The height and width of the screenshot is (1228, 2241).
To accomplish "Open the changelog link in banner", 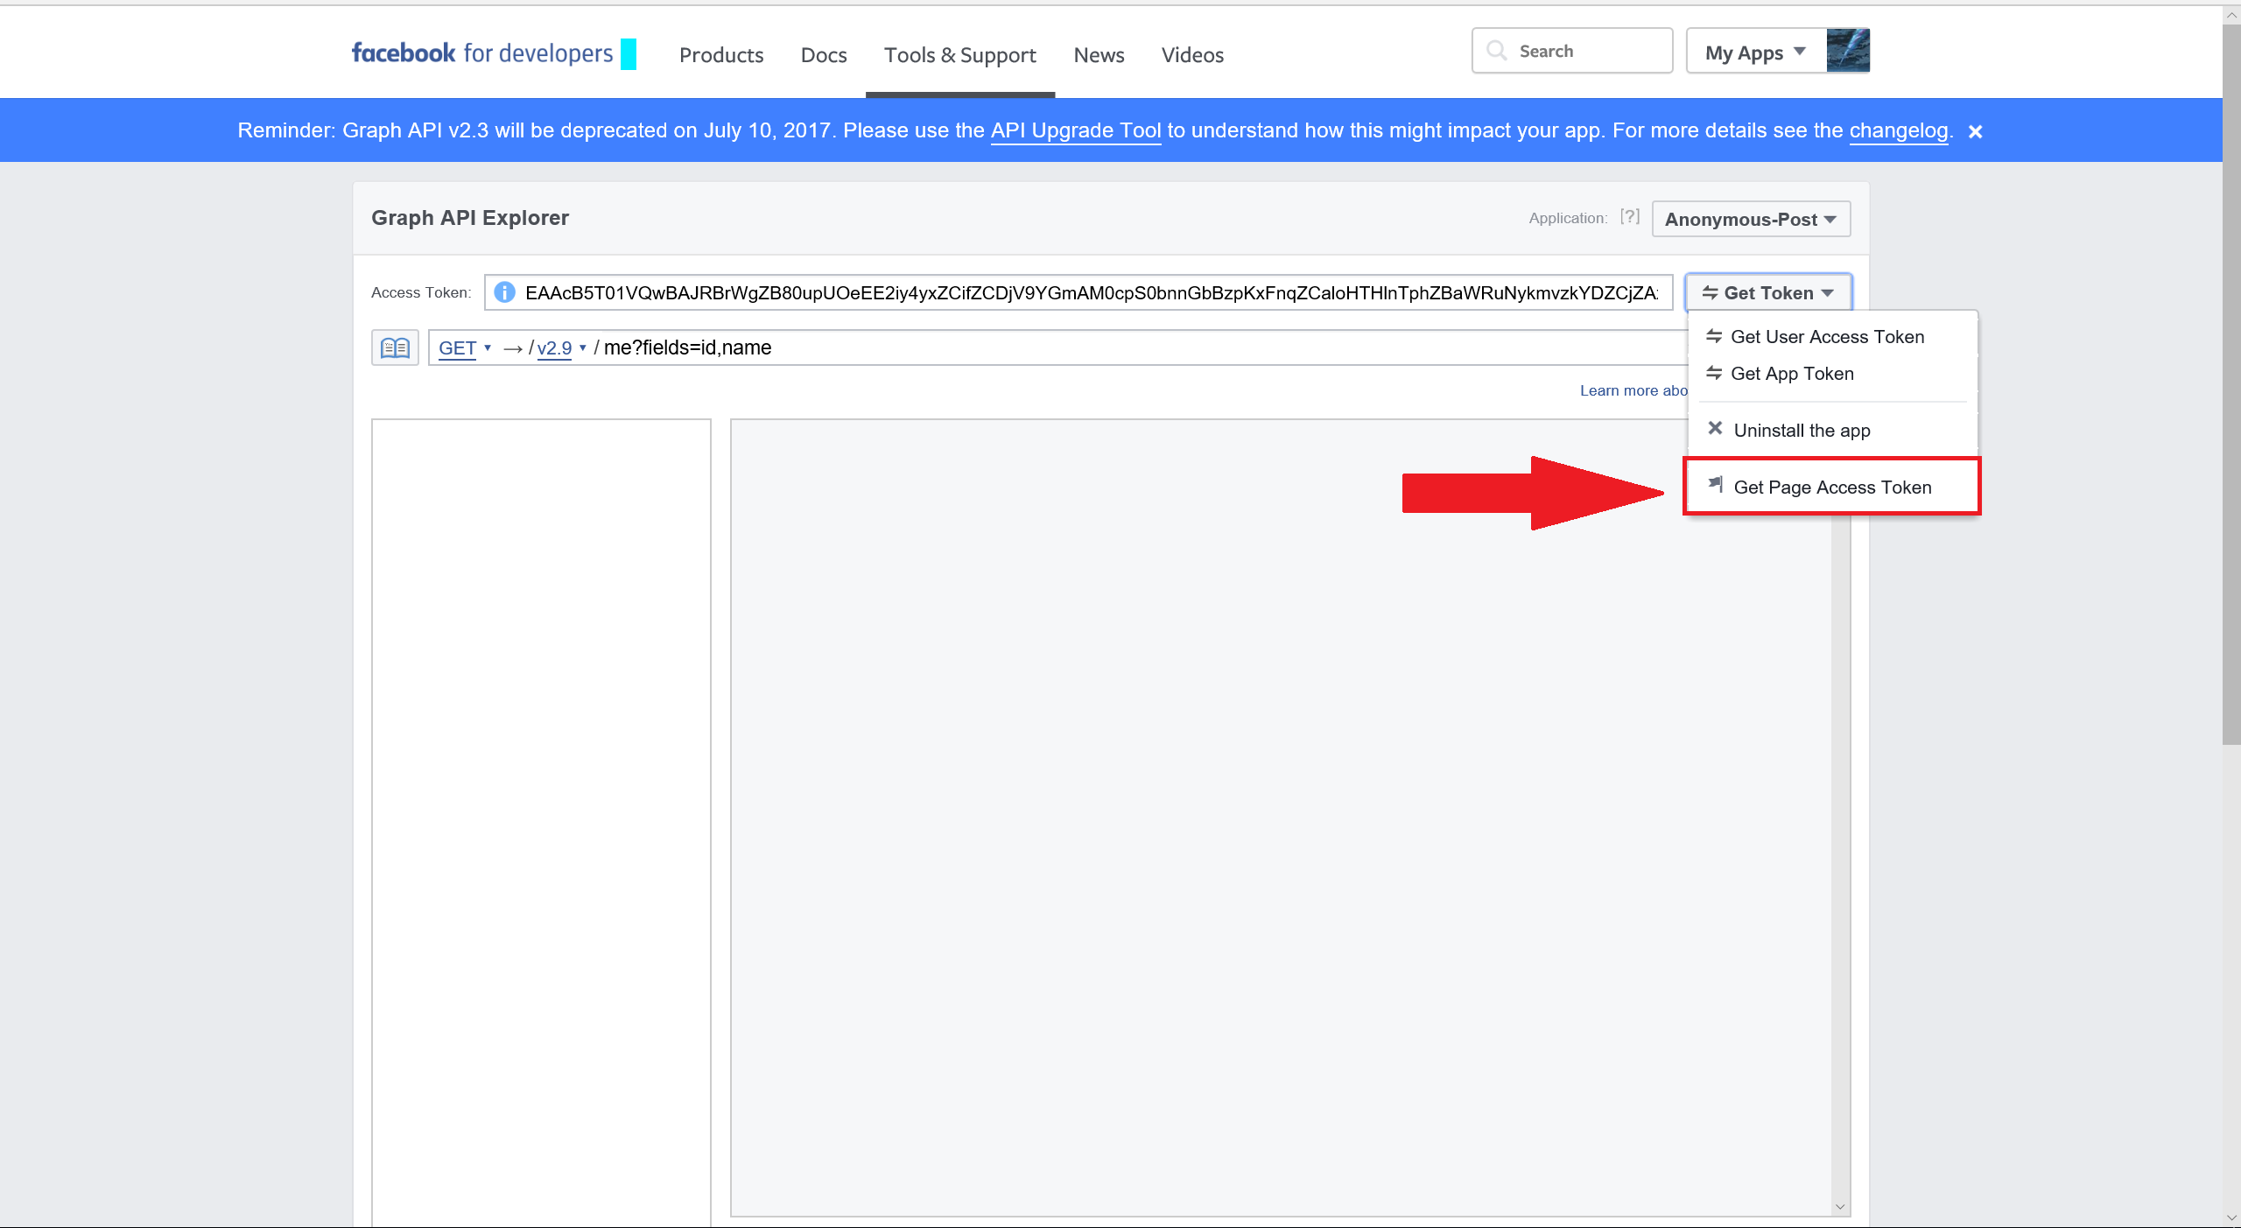I will [x=1898, y=130].
